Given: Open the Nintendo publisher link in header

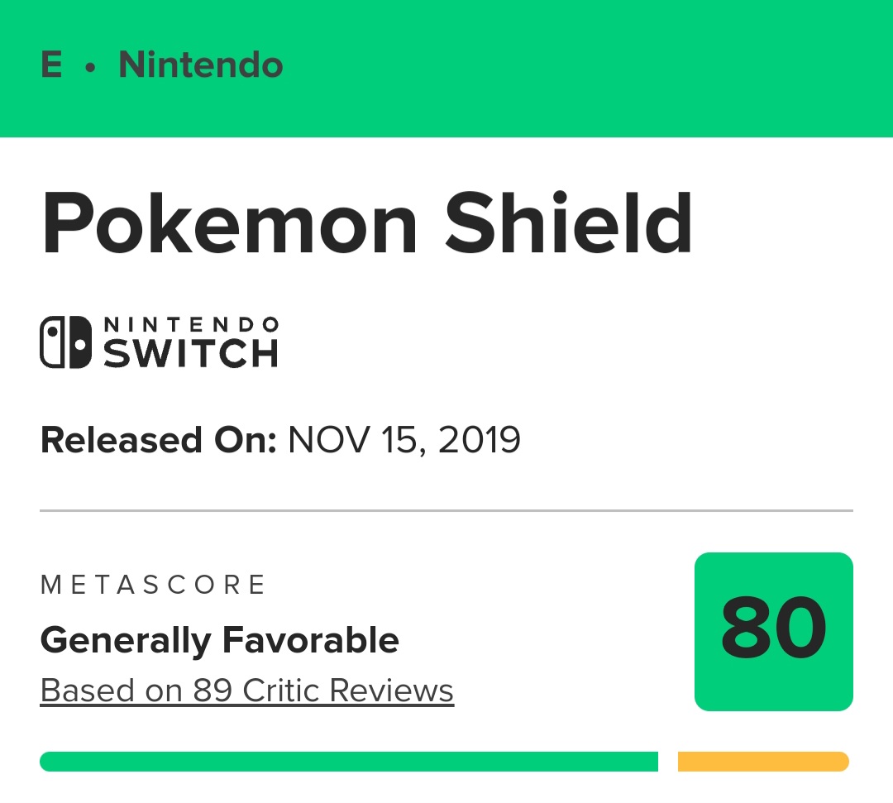Looking at the screenshot, I should pos(200,65).
